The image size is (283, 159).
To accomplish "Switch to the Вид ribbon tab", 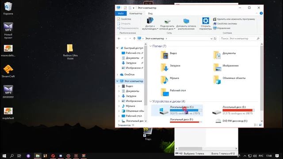I will (150, 13).
